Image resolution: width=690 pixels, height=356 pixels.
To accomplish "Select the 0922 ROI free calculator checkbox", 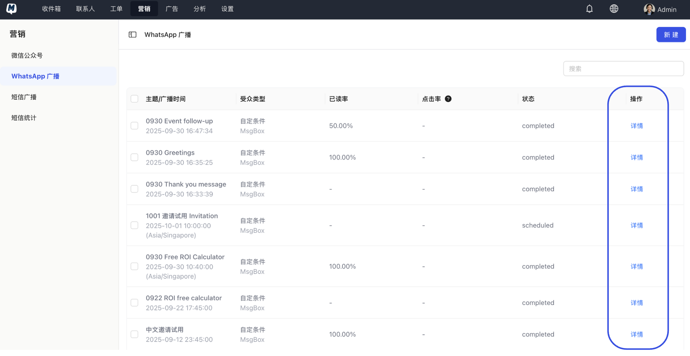I will pyautogui.click(x=134, y=303).
